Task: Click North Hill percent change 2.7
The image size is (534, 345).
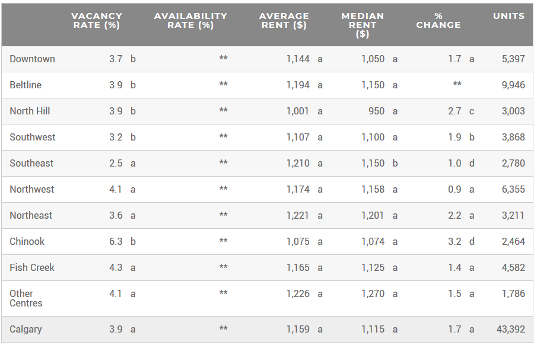Action: click(454, 111)
